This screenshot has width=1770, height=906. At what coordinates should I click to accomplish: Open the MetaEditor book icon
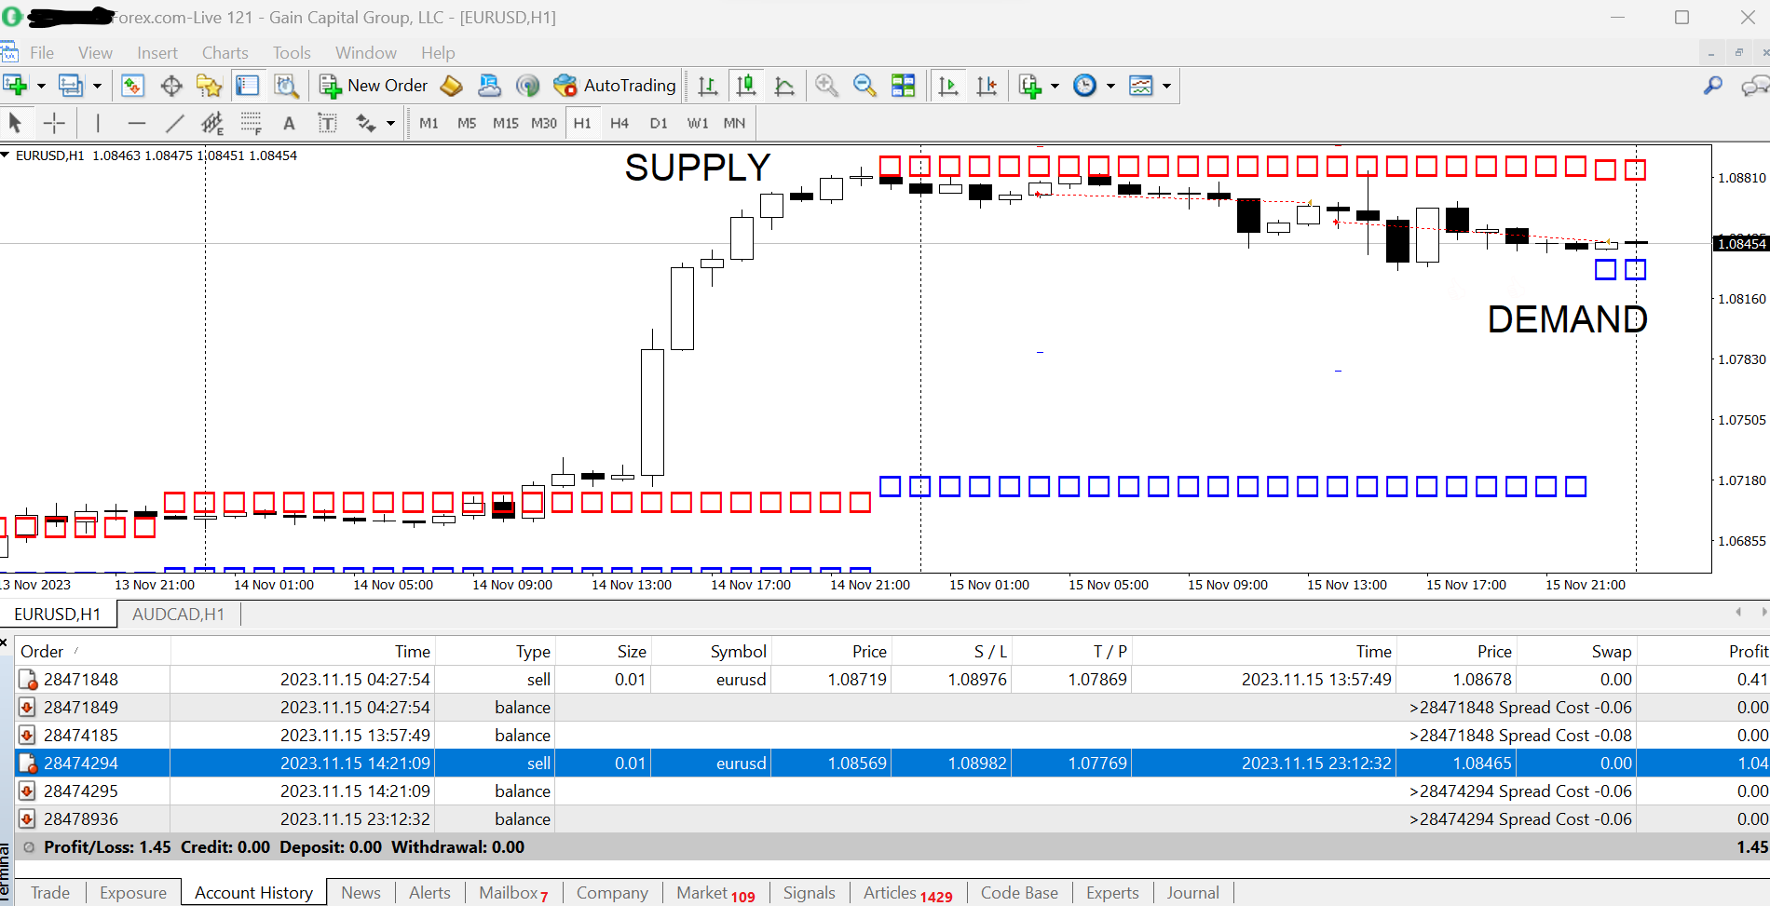(x=451, y=86)
